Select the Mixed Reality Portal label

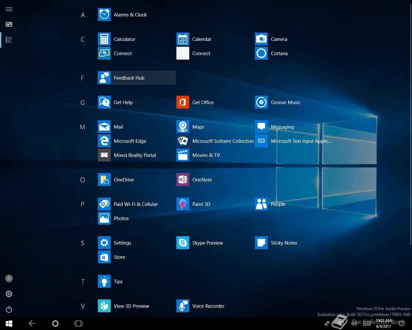pos(135,155)
